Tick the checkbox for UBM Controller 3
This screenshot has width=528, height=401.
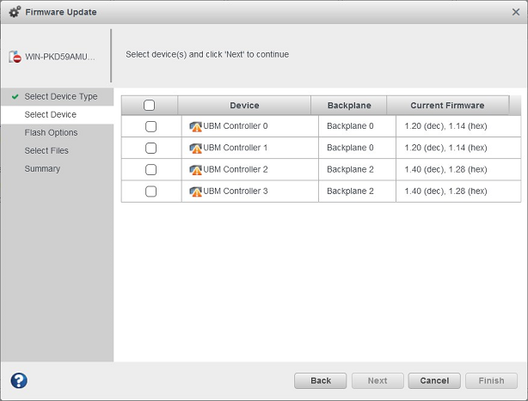151,191
